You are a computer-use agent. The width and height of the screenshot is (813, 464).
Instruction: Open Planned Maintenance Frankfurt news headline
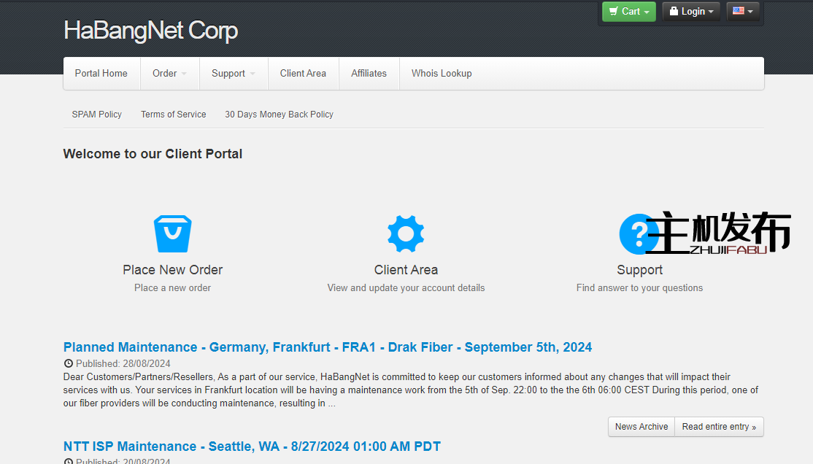pyautogui.click(x=328, y=347)
